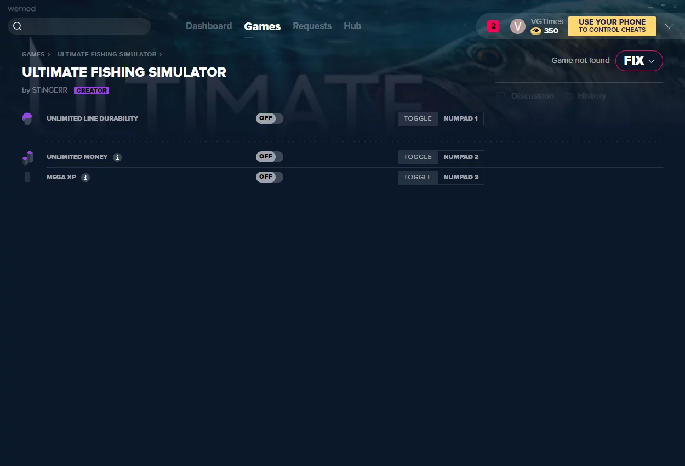Turn on the Mega XP switch
This screenshot has width=685, height=466.
coord(270,177)
